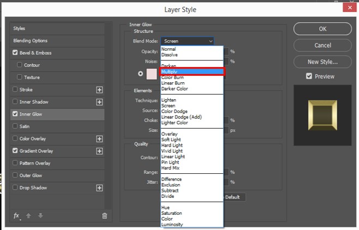Add a Drop Shadow instance via plus icon
Image resolution: width=359 pixels, height=230 pixels.
(100, 187)
